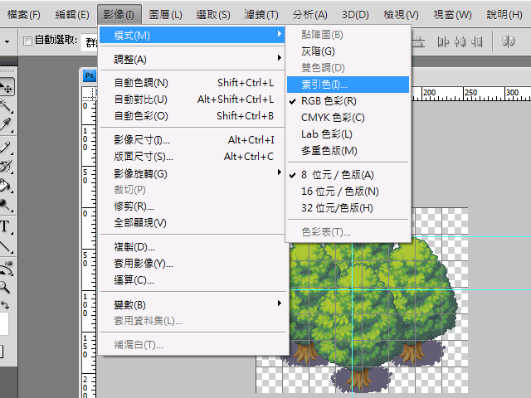Select the 3D Rotate tool
This screenshot has width=531, height=398.
tap(6, 269)
